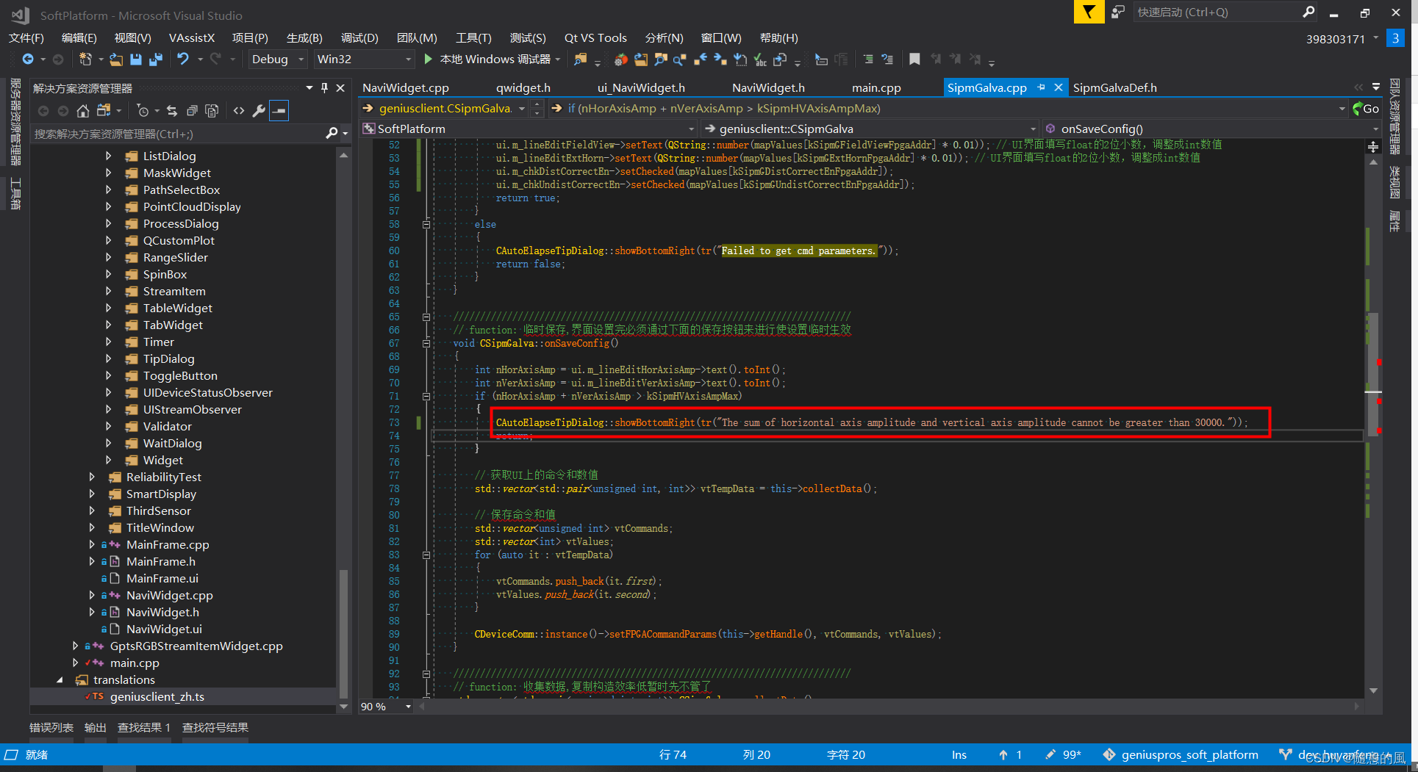Image resolution: width=1418 pixels, height=772 pixels.
Task: Click the Show All Files icon
Action: pyautogui.click(x=212, y=111)
